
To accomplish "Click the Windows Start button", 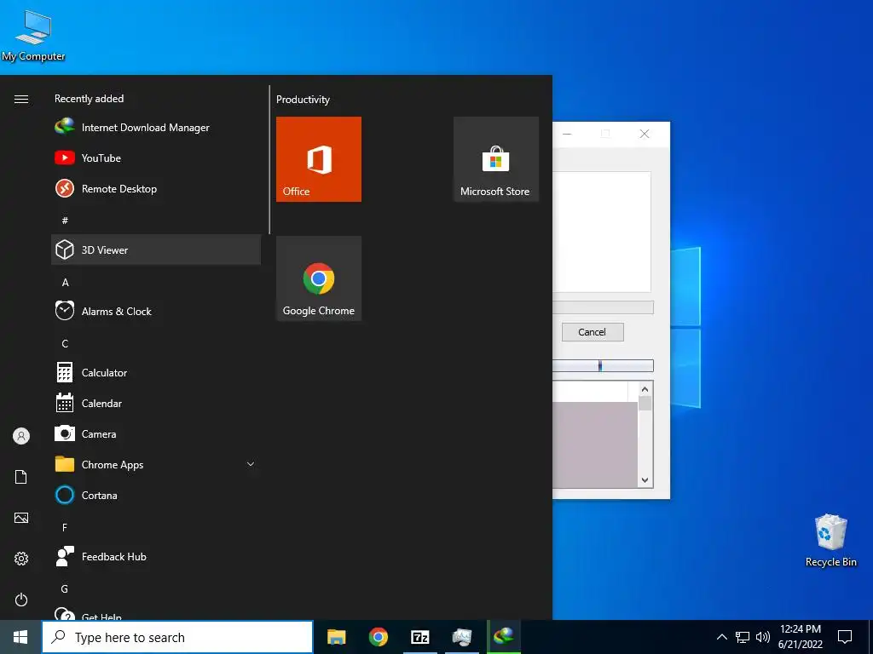I will tap(20, 637).
